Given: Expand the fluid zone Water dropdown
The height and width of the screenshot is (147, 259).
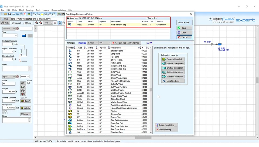Looking at the screenshot, I should point(55,19).
